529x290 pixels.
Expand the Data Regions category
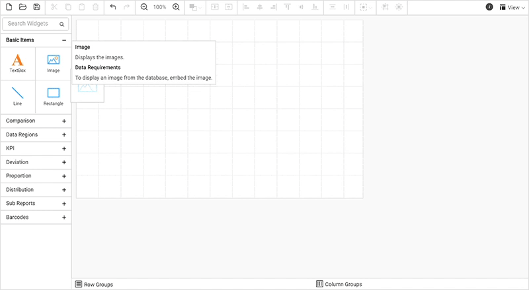(36, 134)
